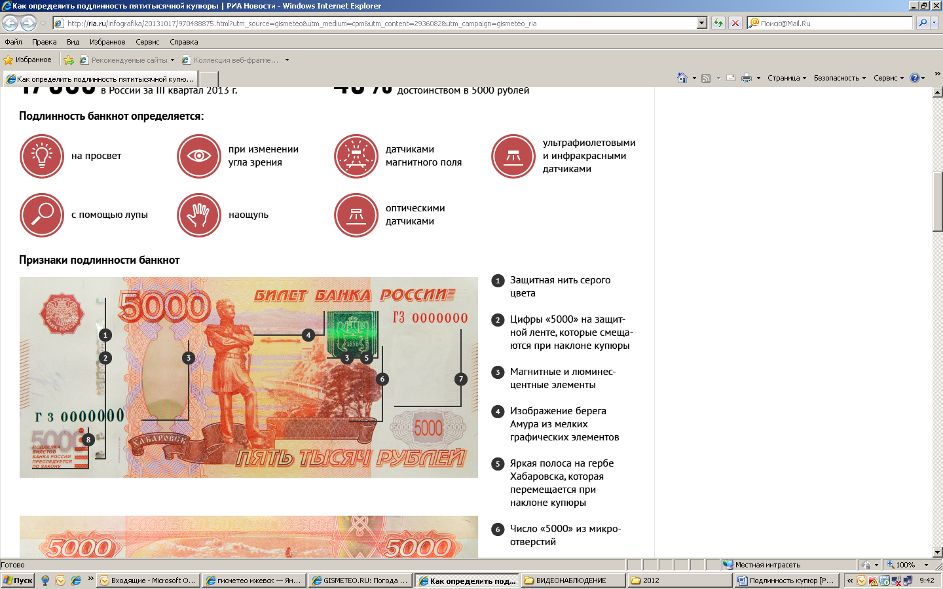Screen dimensions: 943x589
Task: Open the 2012 folder in taskbar
Action: tap(679, 580)
